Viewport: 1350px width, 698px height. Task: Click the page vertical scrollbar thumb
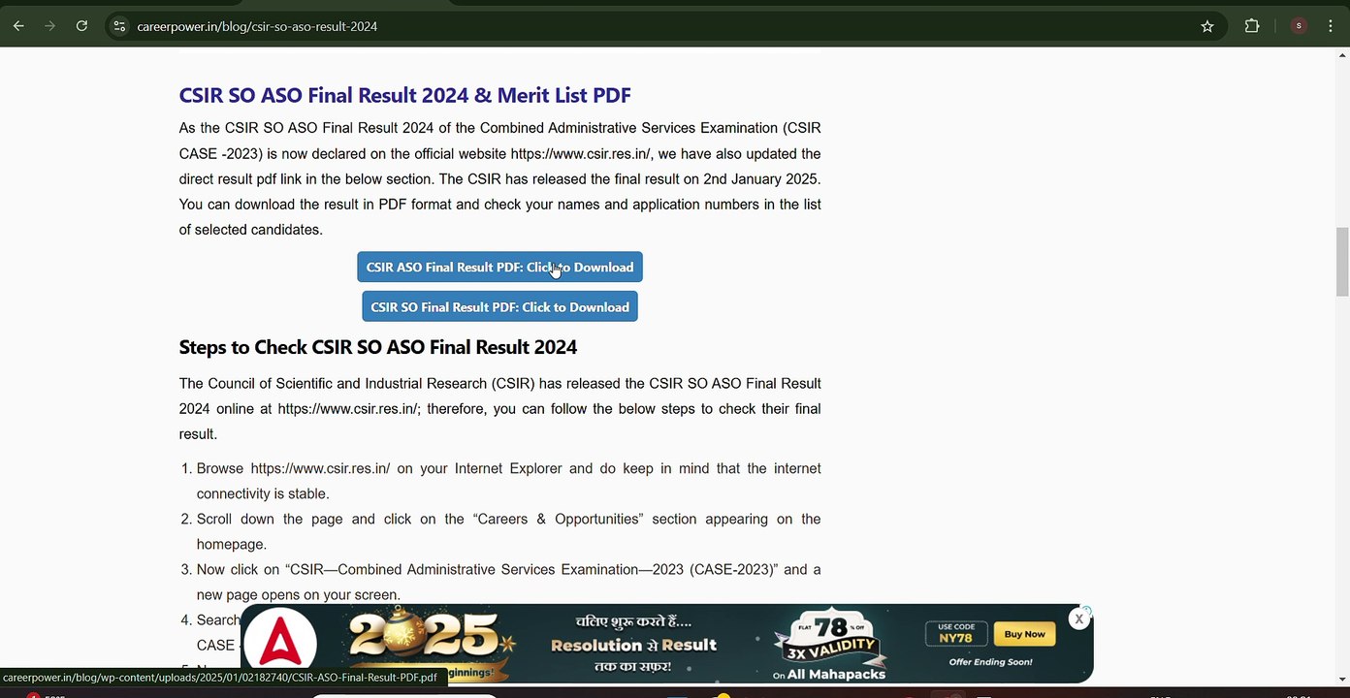pyautogui.click(x=1342, y=262)
